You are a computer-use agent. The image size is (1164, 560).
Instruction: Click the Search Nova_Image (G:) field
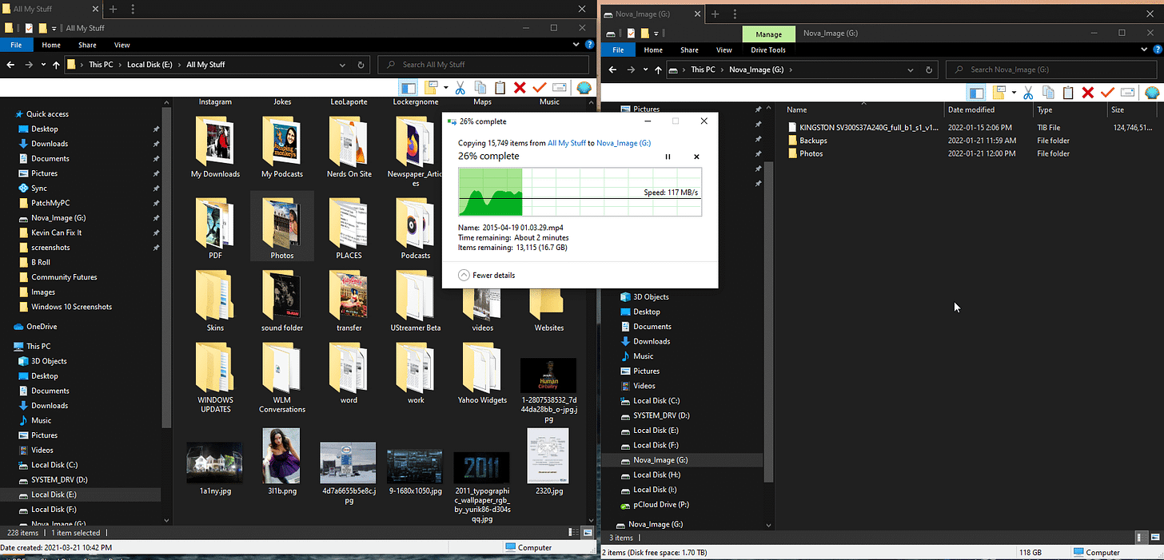pyautogui.click(x=1052, y=70)
